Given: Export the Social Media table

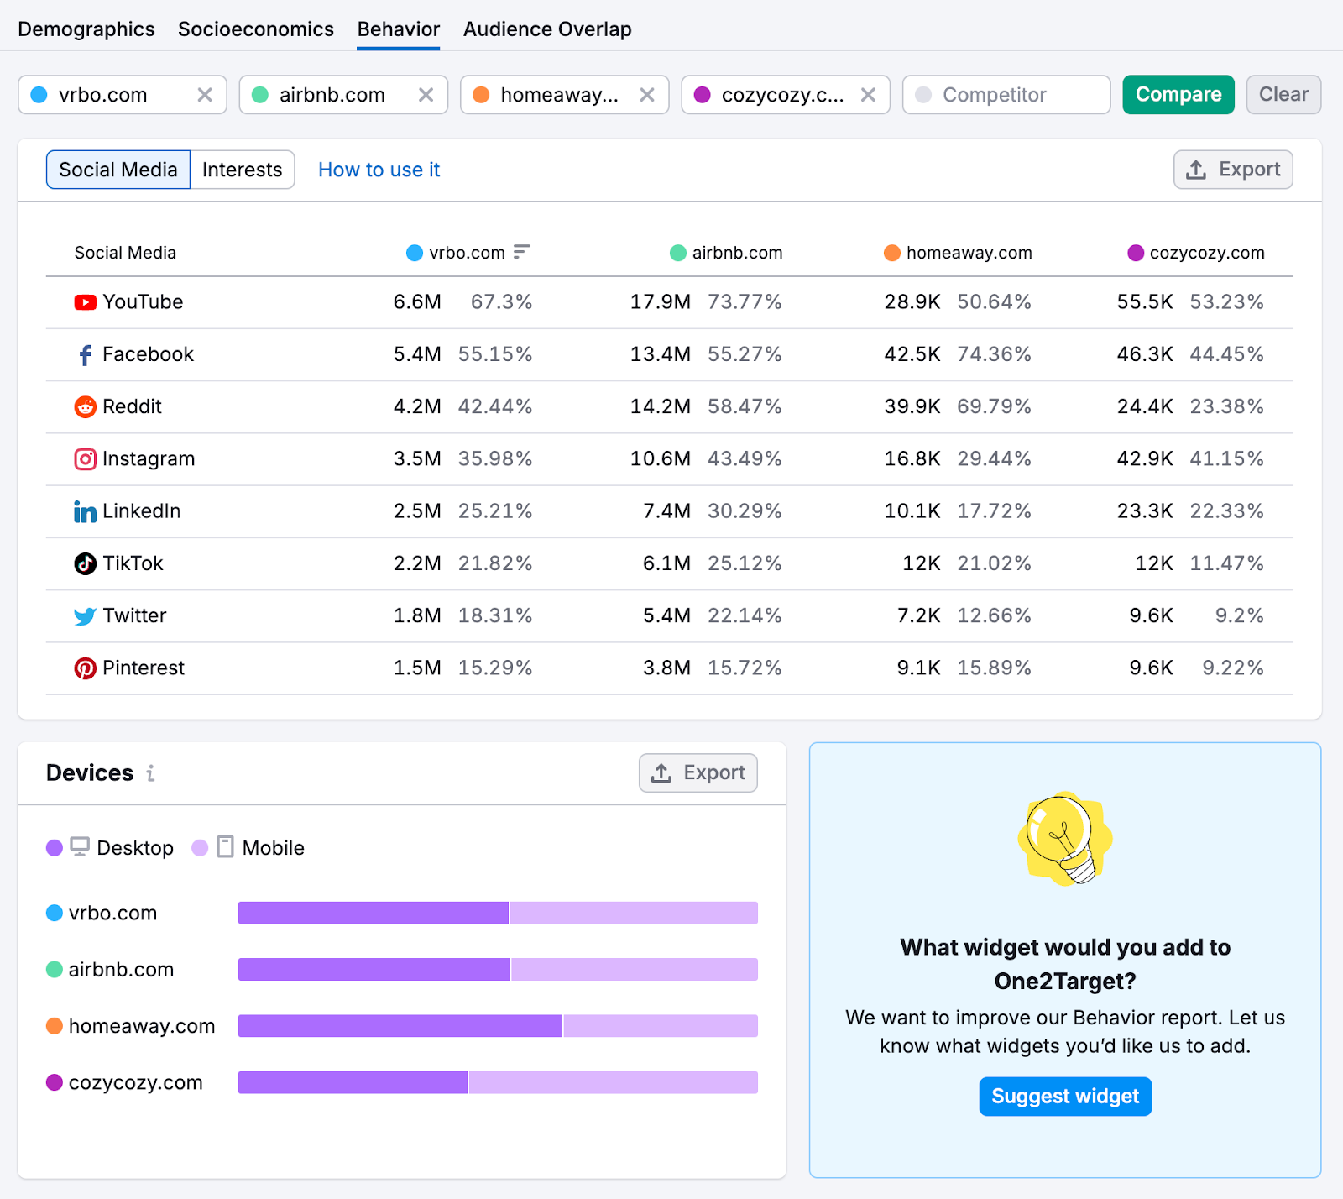Looking at the screenshot, I should (1233, 170).
